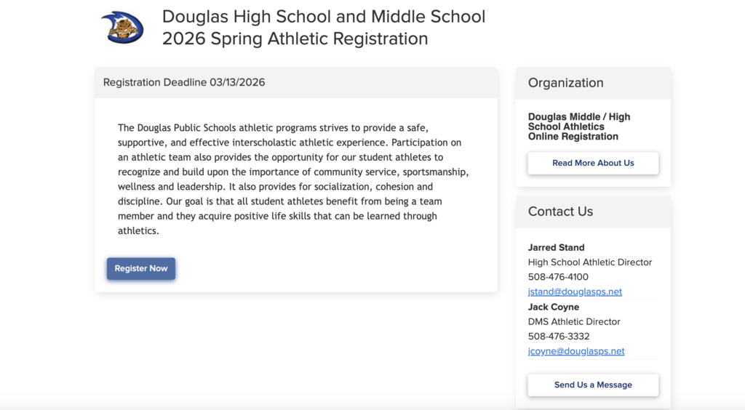This screenshot has width=745, height=410.
Task: Email jstand@douglasps.net via the link
Action: pos(575,292)
